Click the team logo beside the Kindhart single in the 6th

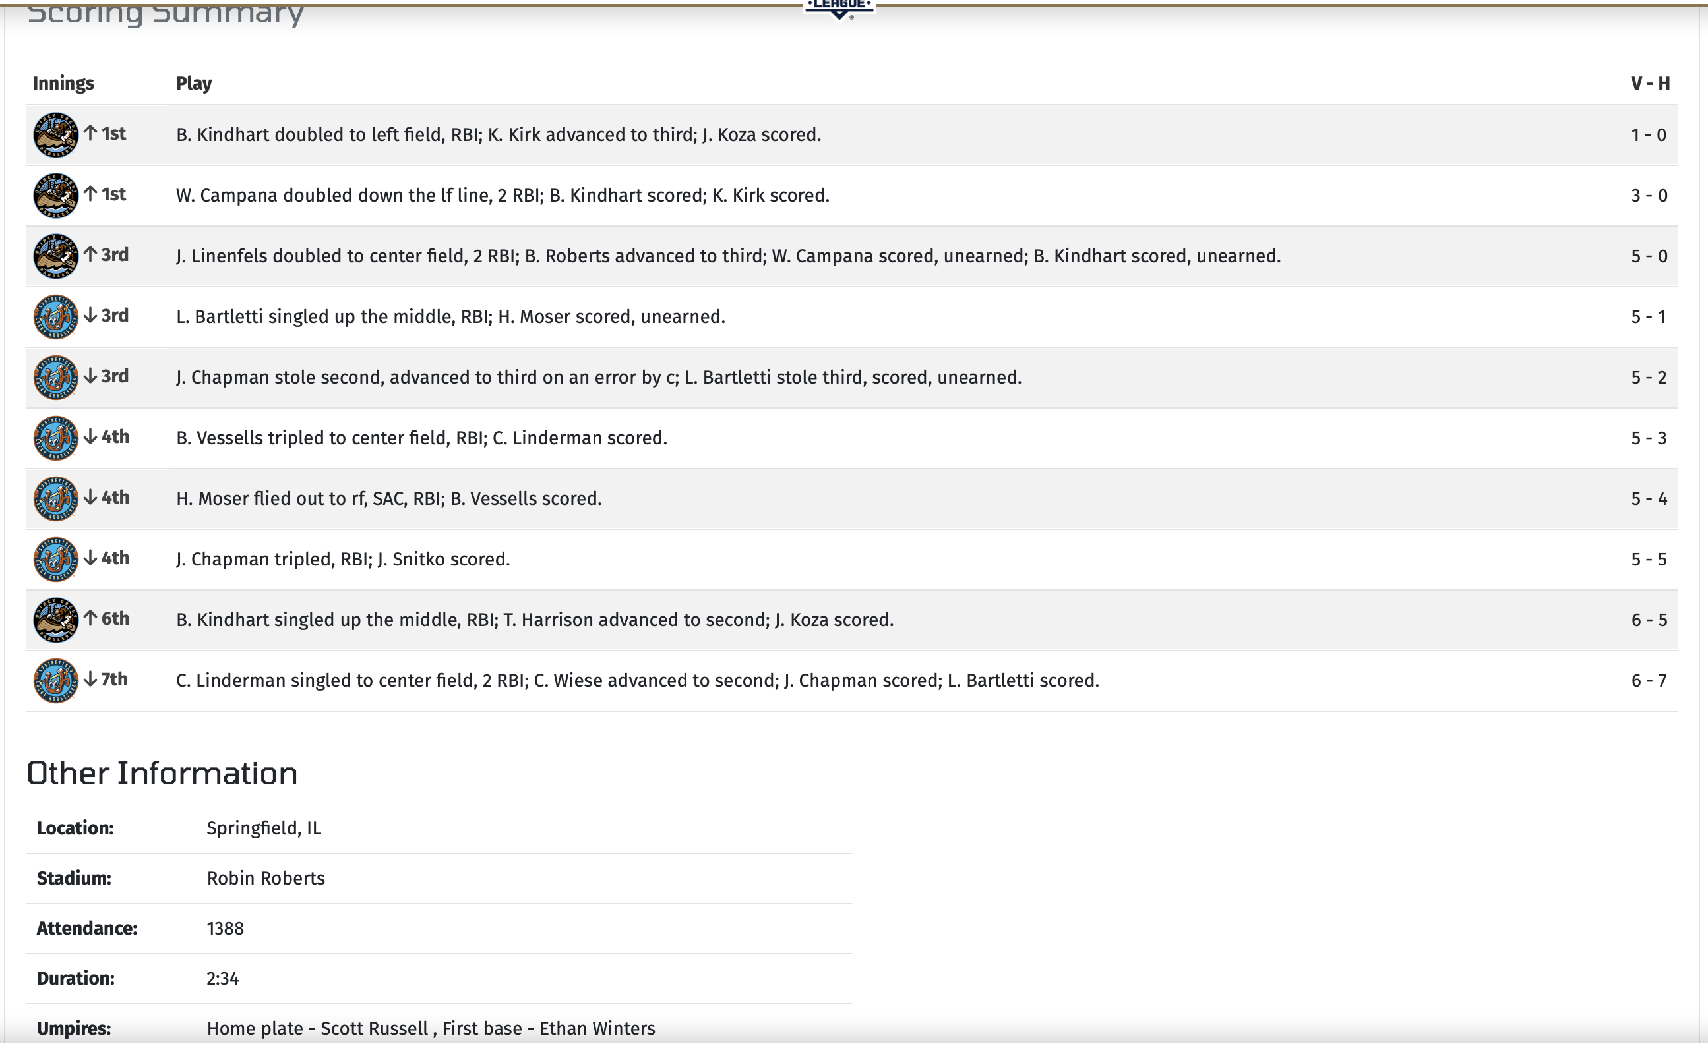(55, 621)
